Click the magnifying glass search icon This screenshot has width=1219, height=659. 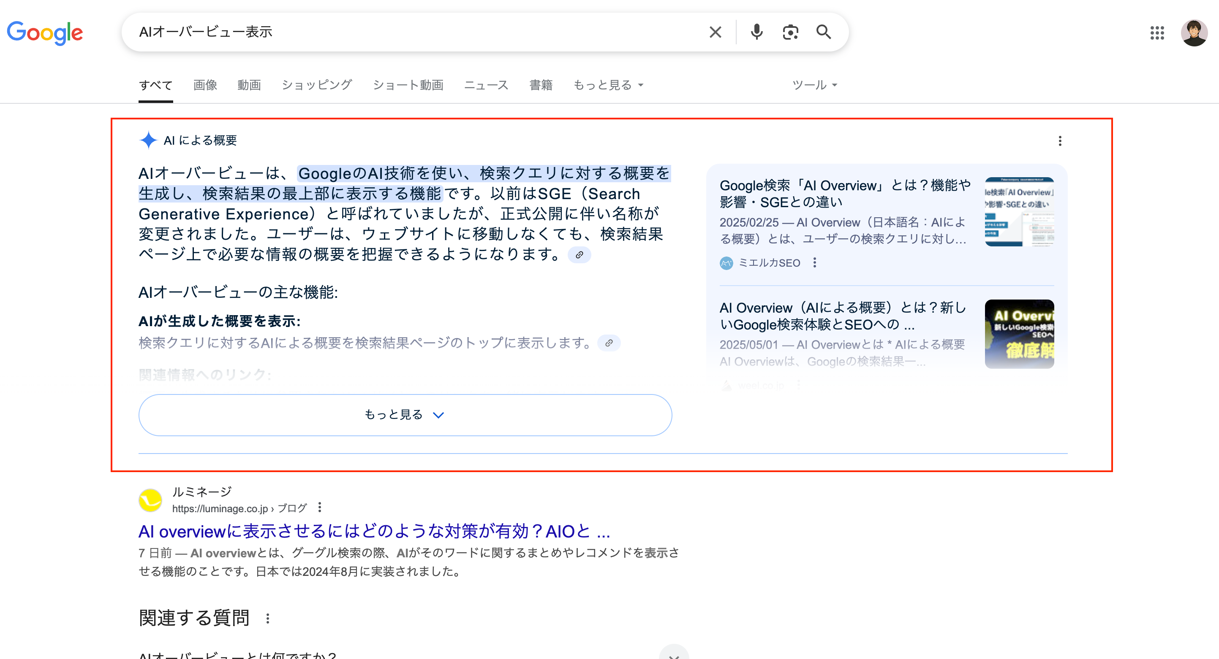(x=823, y=32)
